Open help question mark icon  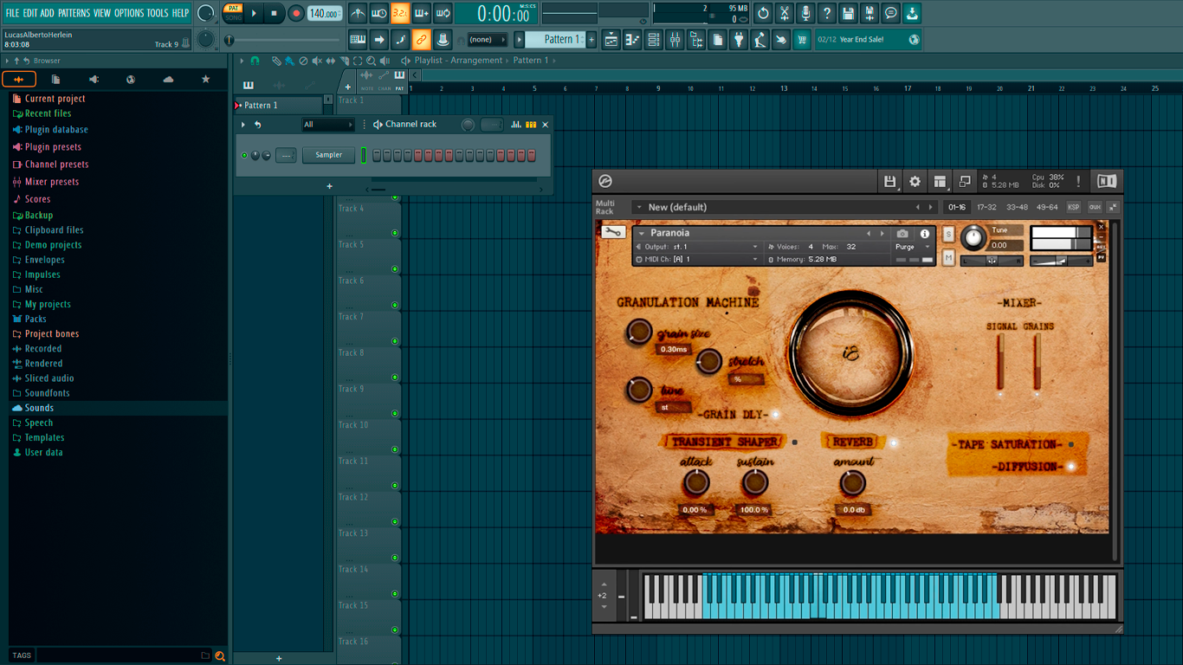[x=827, y=14]
